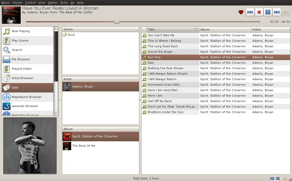This screenshot has height=181, width=292.
Task: Open the Tools menu
Action: click(64, 3)
